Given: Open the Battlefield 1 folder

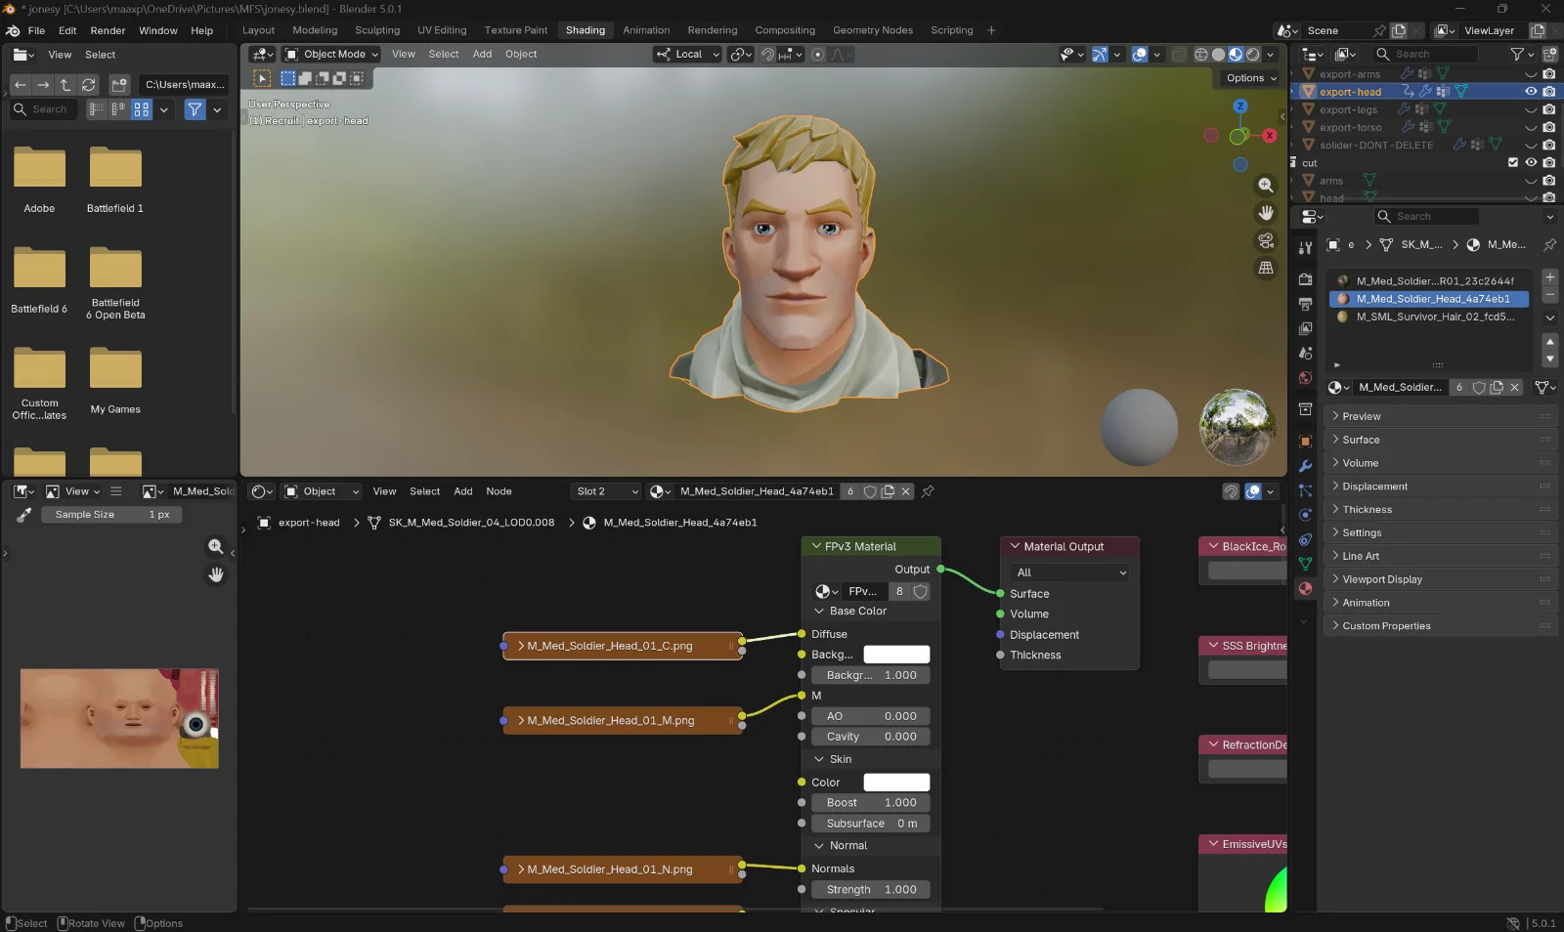Looking at the screenshot, I should (115, 181).
